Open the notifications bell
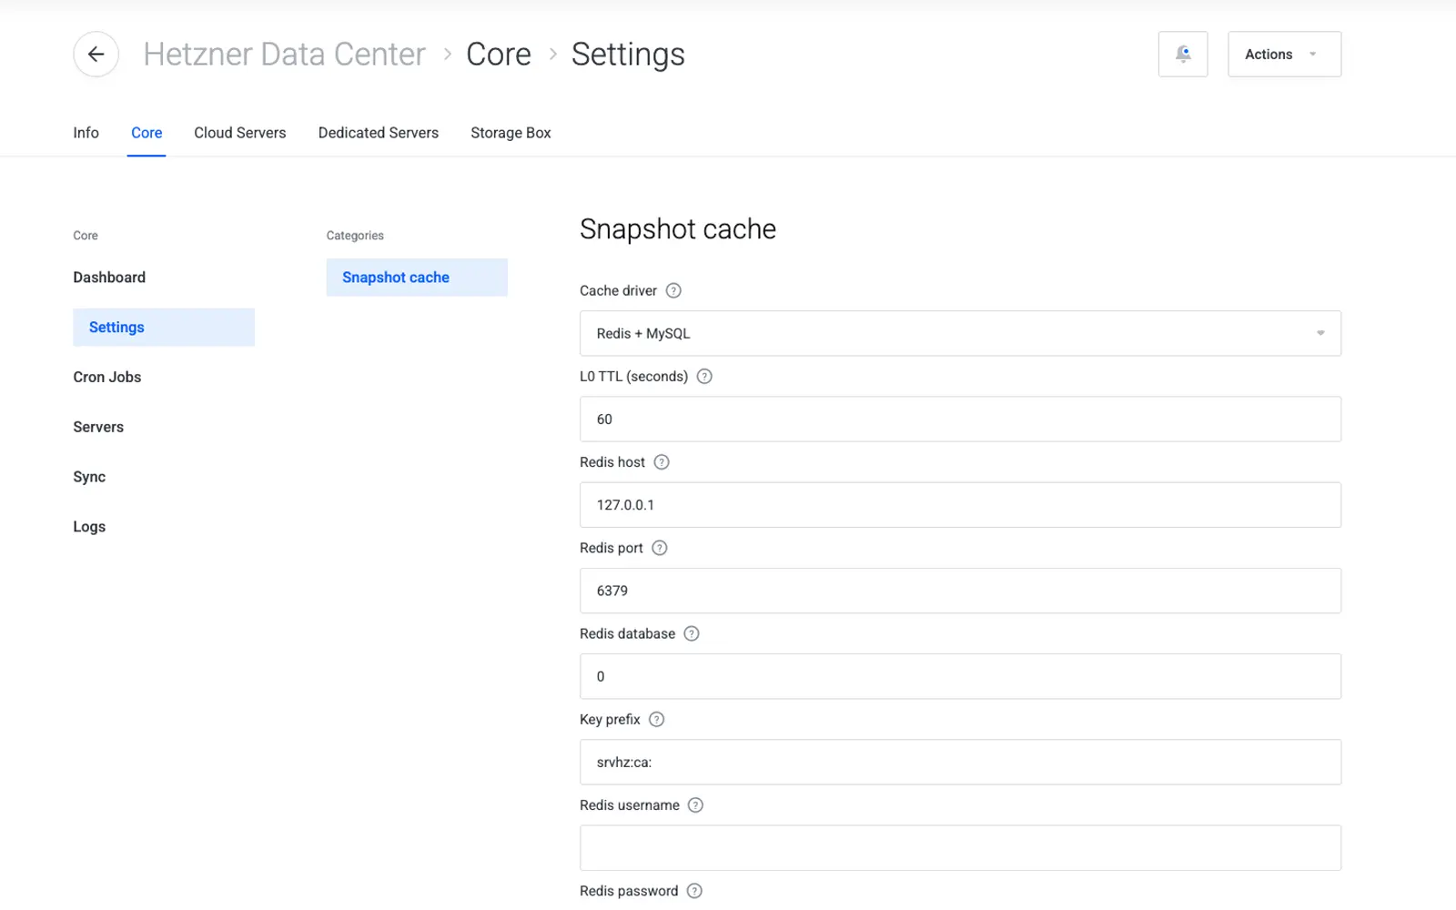Viewport: 1456px width, 910px height. tap(1183, 55)
